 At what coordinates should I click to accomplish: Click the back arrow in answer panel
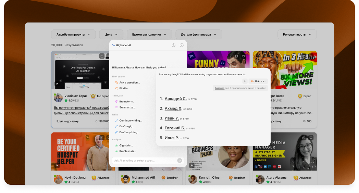click(245, 81)
